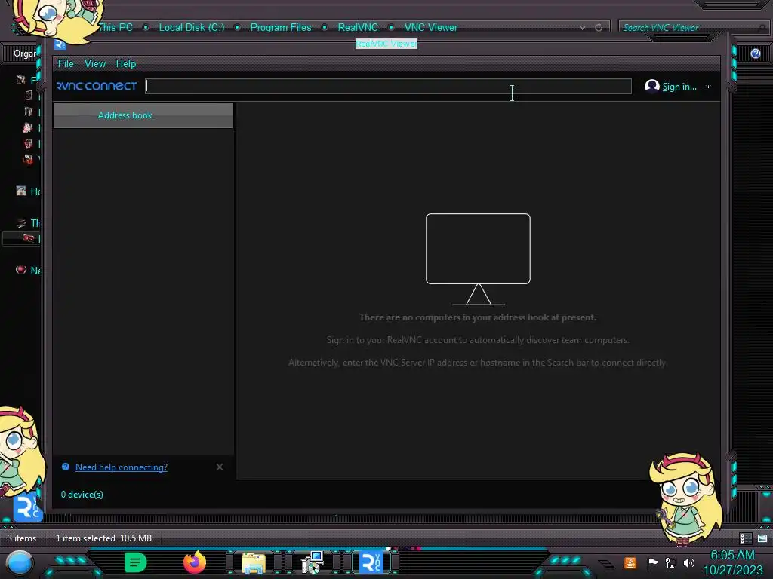Viewport: 773px width, 579px height.
Task: Open the Help menu in RealVNC Viewer
Action: pos(126,63)
